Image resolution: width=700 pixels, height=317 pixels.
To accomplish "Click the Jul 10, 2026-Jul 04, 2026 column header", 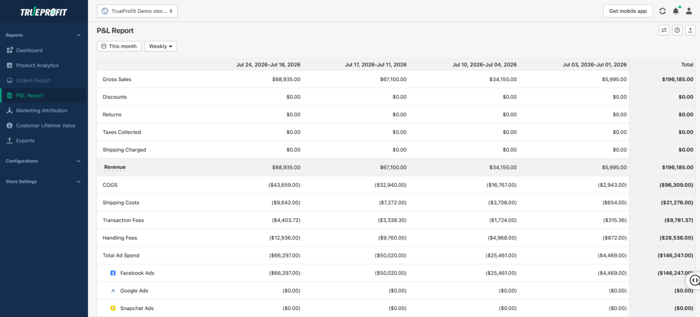I will (485, 65).
